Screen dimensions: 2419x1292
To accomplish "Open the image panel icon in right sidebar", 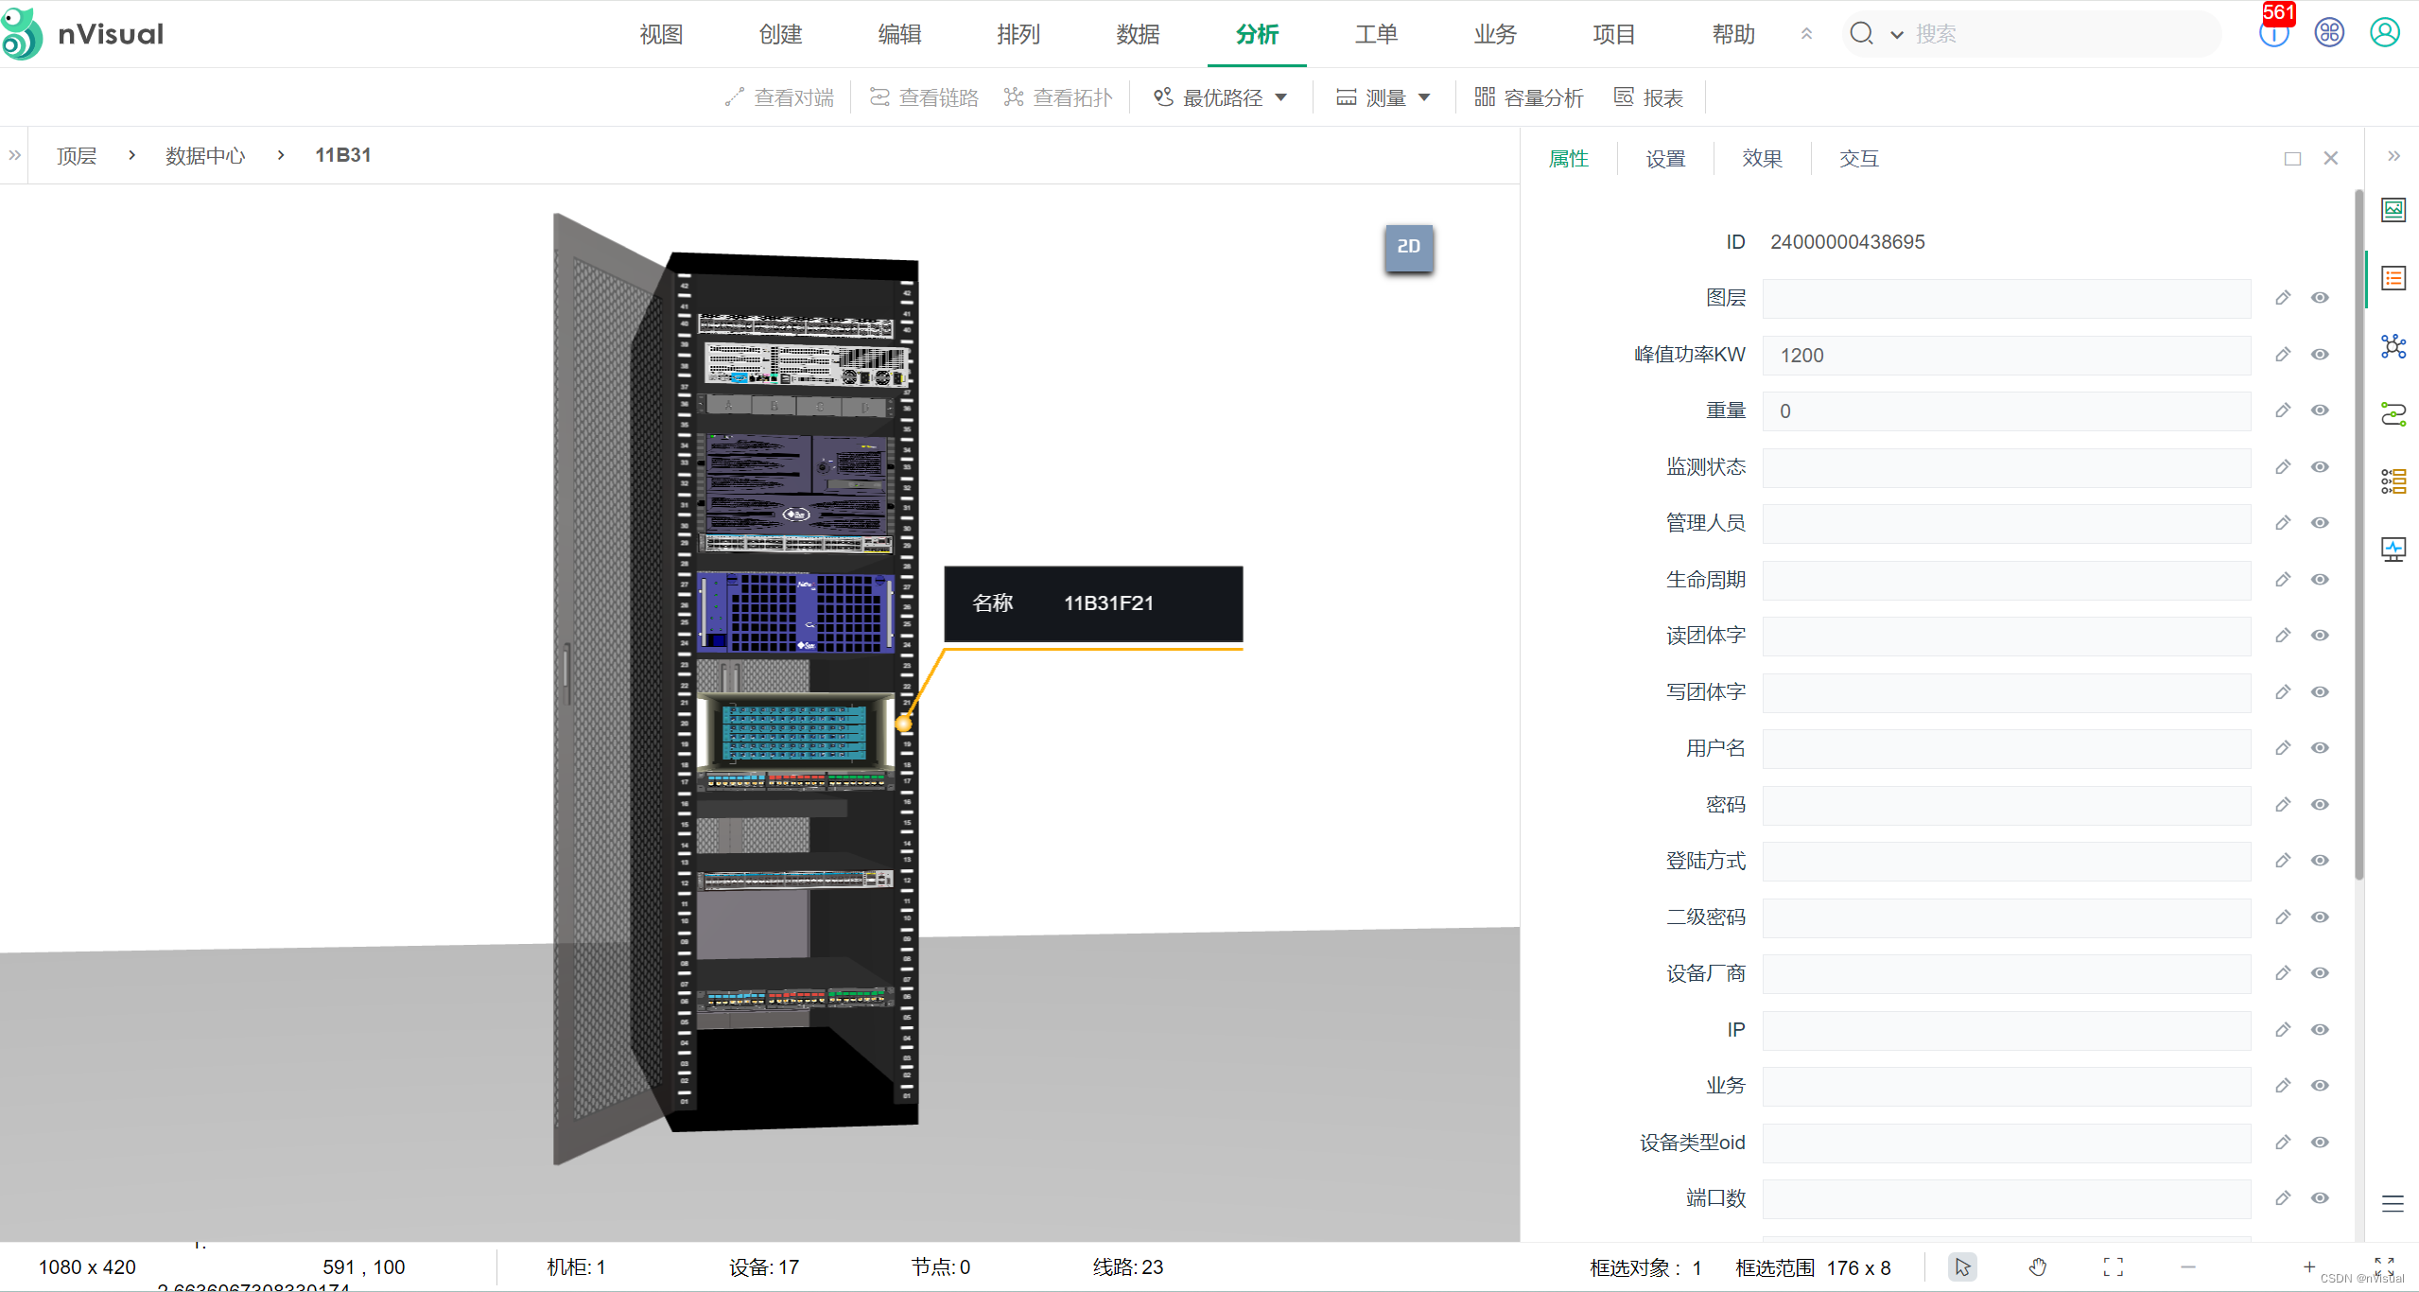I will click(x=2393, y=209).
